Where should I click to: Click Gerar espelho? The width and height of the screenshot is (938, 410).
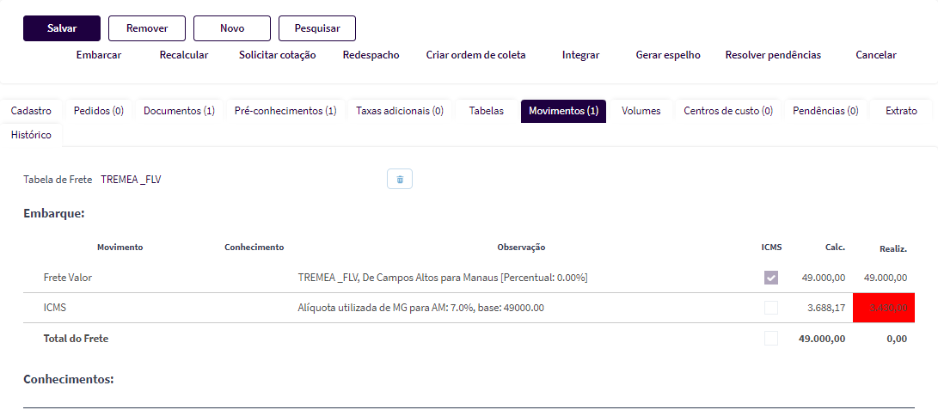[668, 55]
